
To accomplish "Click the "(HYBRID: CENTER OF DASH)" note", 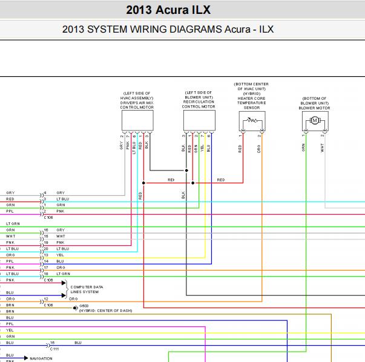I will (x=106, y=311).
